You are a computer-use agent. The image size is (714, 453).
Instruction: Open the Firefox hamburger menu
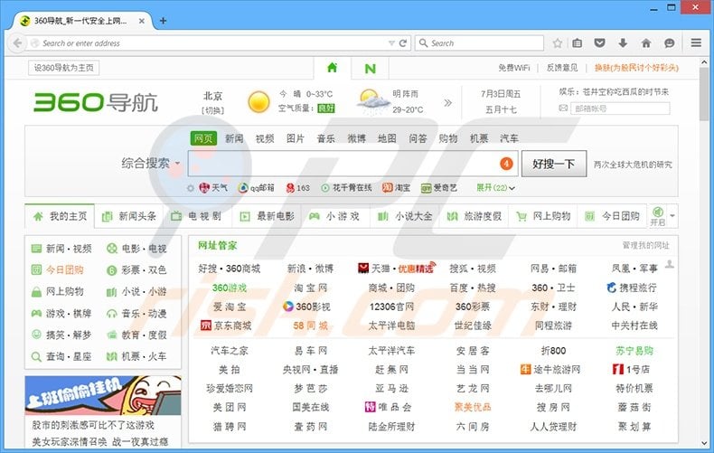pyautogui.click(x=696, y=42)
